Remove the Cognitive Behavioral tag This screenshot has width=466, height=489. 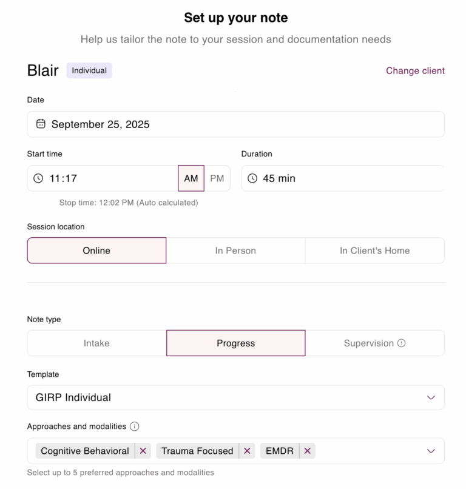click(x=143, y=451)
